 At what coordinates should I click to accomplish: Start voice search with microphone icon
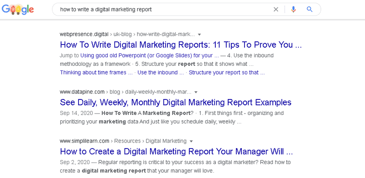(x=293, y=10)
